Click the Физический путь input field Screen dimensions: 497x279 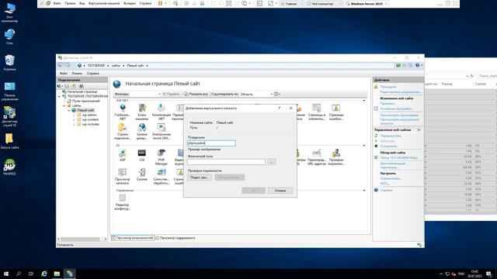(226, 162)
